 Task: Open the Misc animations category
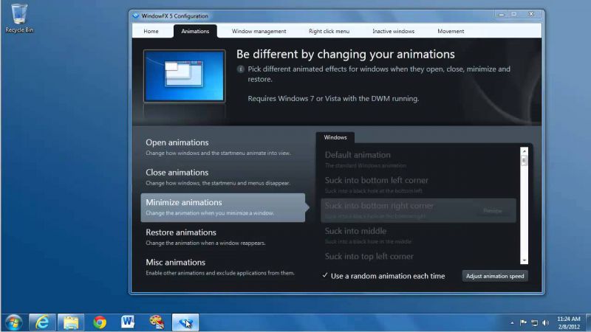click(223, 267)
